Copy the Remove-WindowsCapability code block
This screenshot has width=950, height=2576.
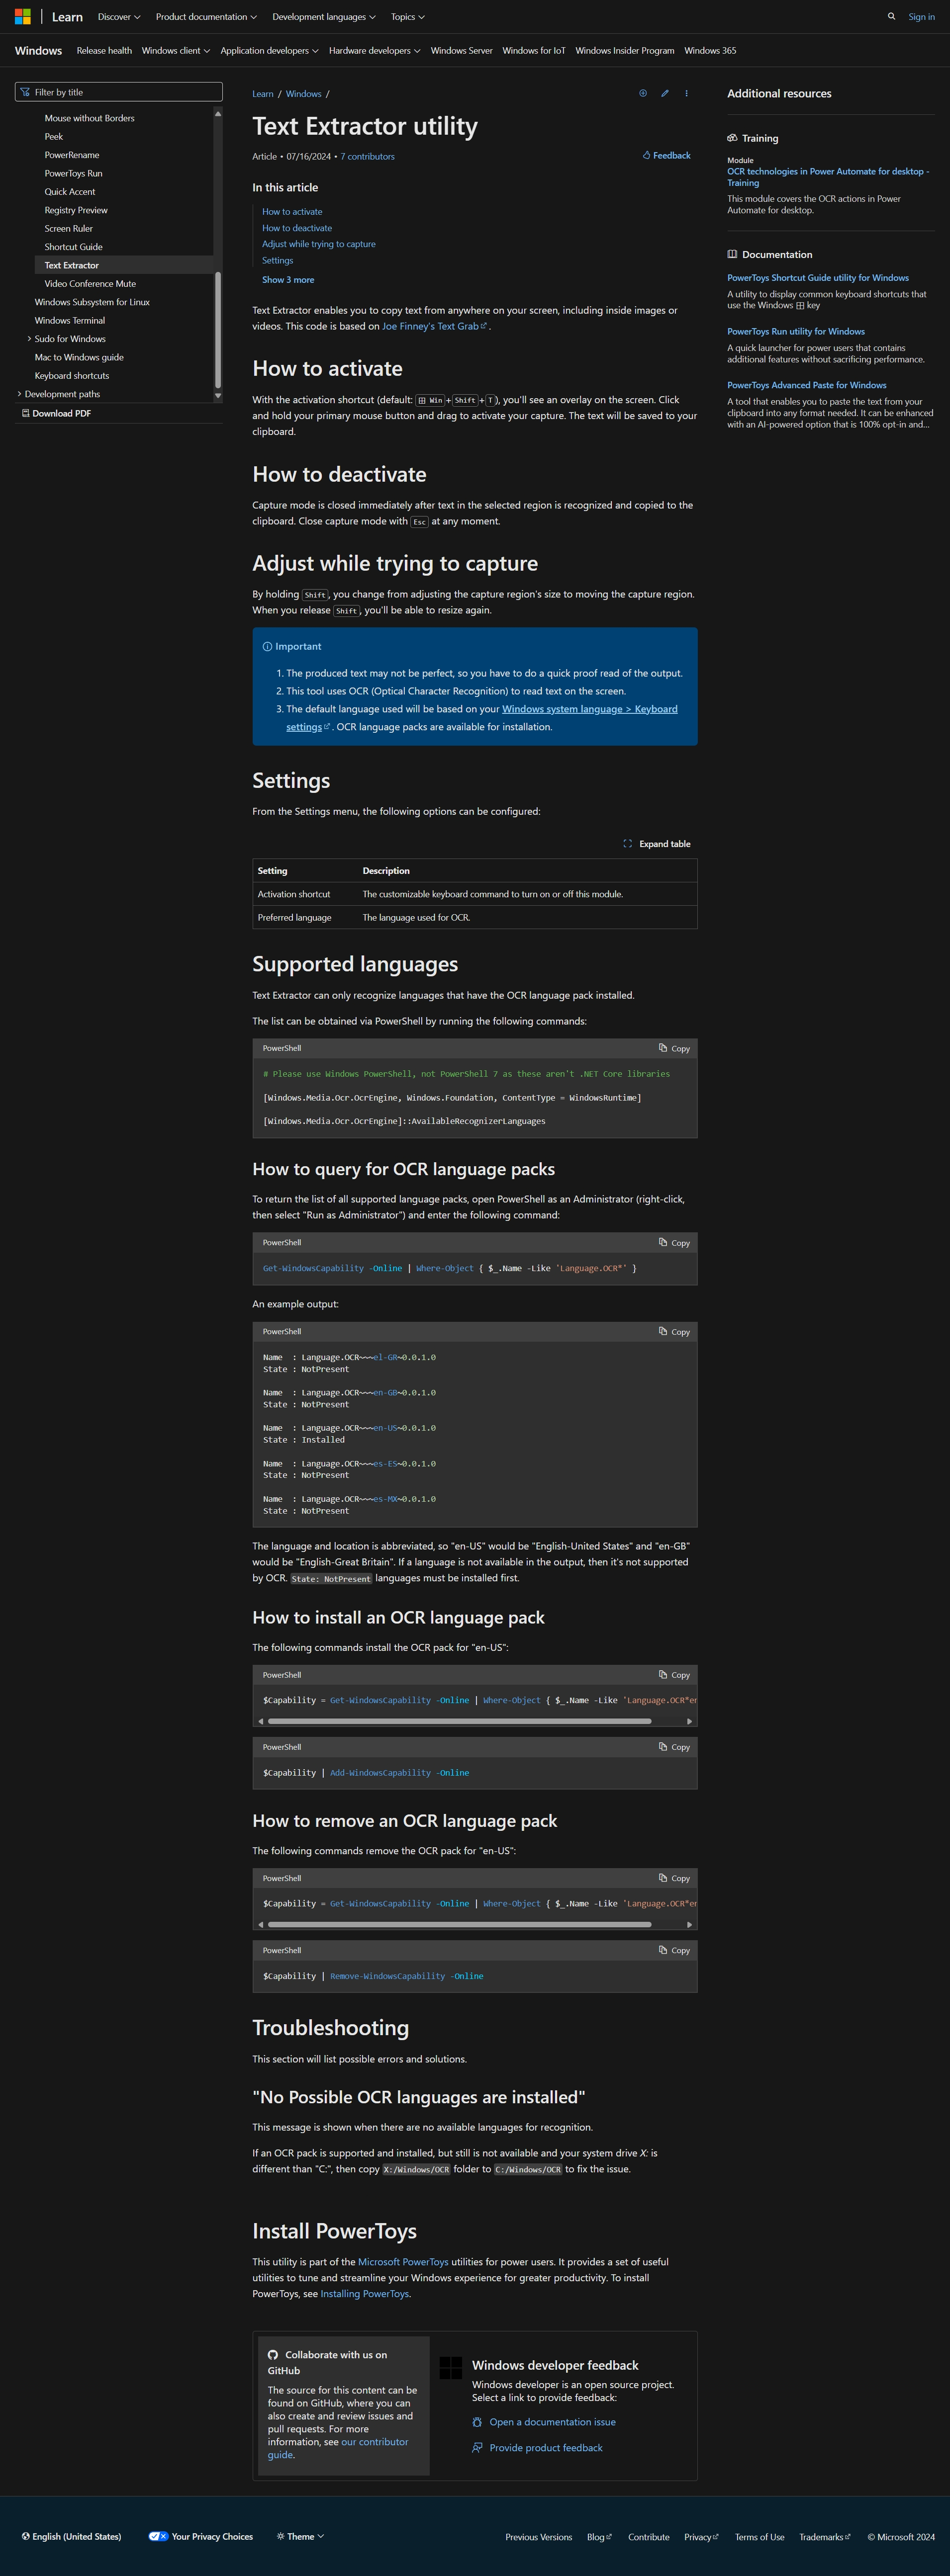click(x=675, y=1950)
